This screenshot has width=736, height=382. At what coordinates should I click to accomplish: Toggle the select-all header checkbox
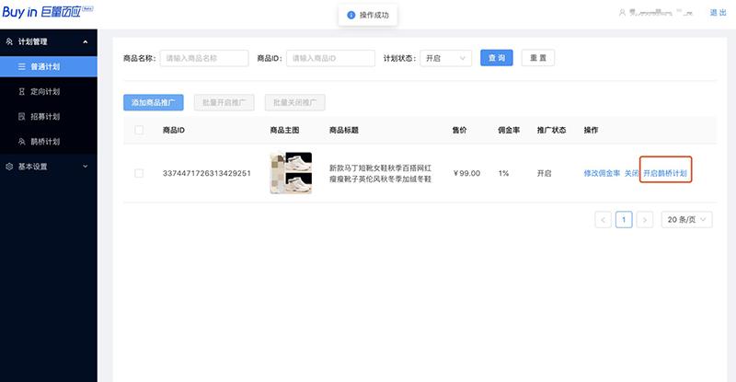point(139,131)
